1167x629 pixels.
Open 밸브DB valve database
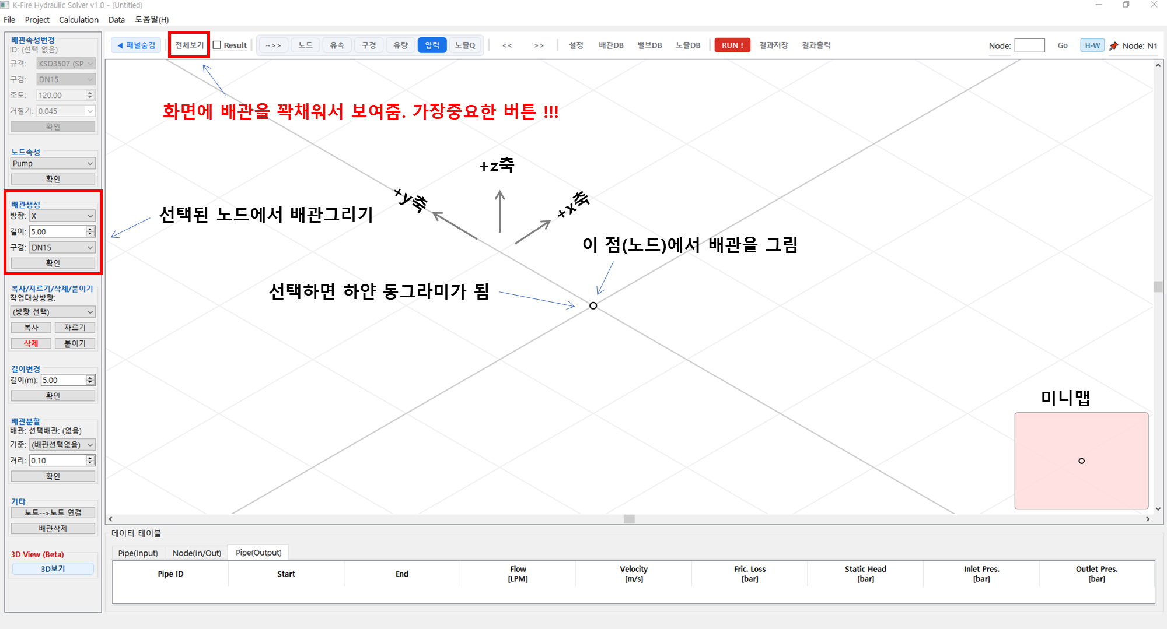click(x=649, y=45)
